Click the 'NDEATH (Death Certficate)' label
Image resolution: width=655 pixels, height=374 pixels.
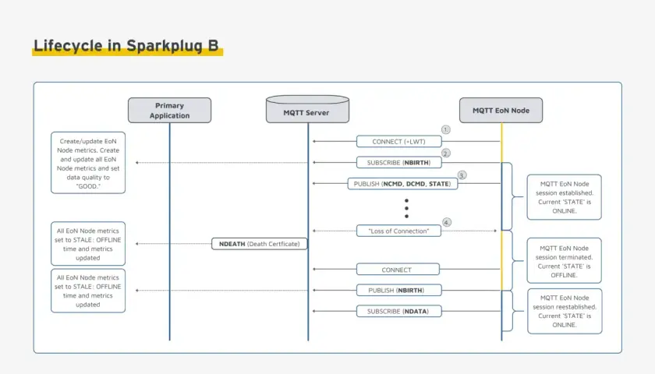(x=260, y=244)
